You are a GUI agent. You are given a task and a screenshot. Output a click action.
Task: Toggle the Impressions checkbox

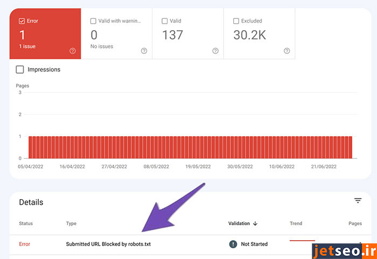pos(20,69)
